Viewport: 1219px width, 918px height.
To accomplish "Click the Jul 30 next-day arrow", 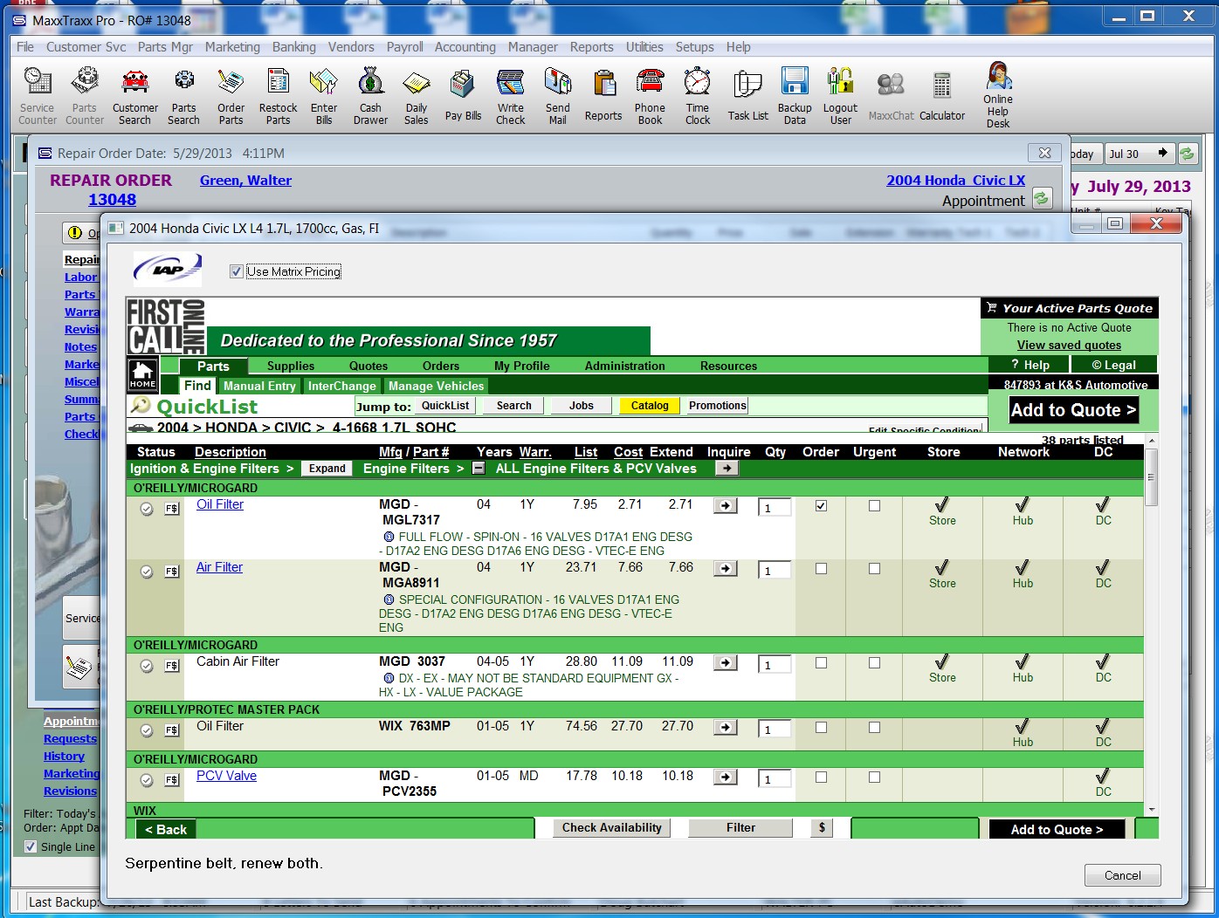I will tap(1162, 154).
